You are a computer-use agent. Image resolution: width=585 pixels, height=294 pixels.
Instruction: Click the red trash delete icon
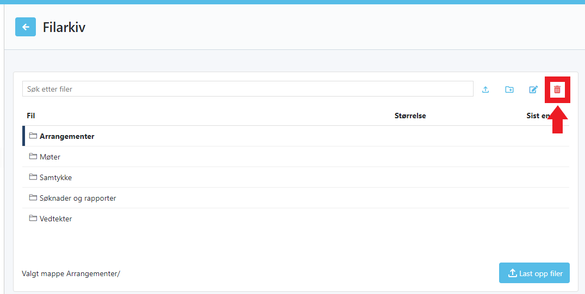pos(557,90)
